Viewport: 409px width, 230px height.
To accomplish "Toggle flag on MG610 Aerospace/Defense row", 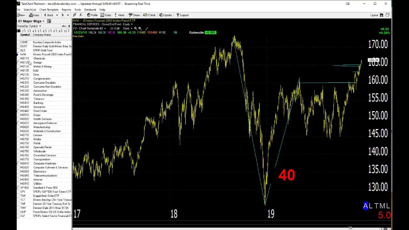I will 18,123.
